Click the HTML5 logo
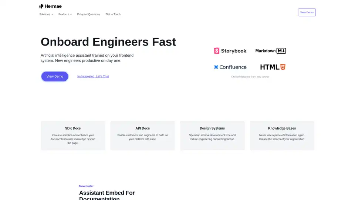This screenshot has height=200, width=355. coord(273,67)
